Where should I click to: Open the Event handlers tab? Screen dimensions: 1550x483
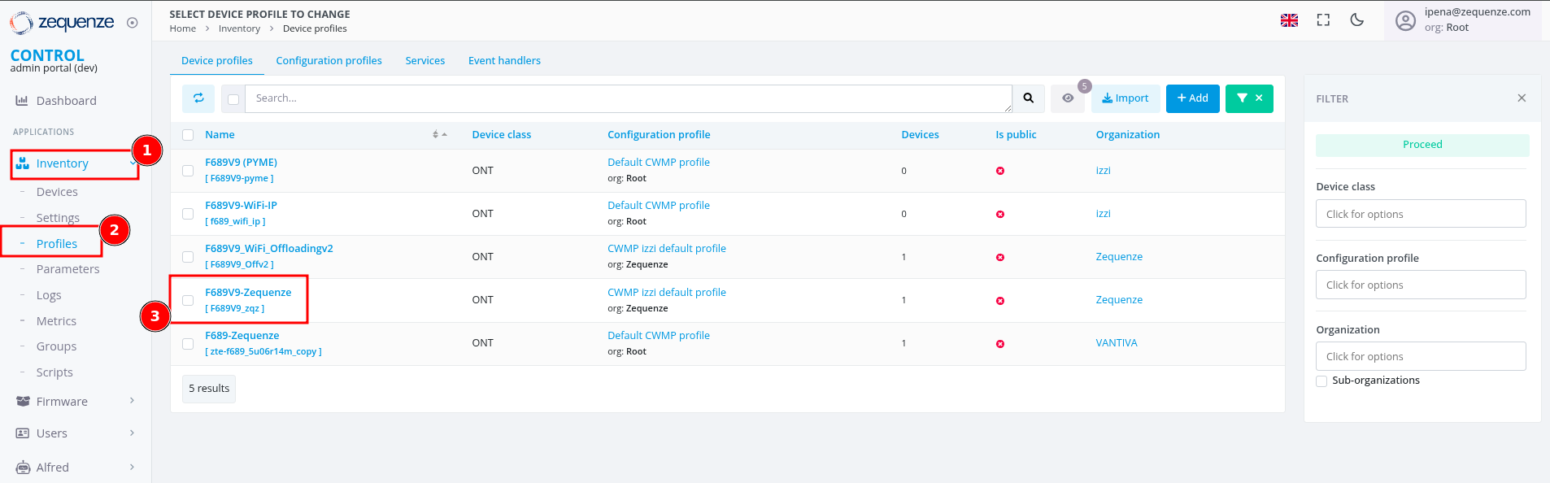coord(504,61)
